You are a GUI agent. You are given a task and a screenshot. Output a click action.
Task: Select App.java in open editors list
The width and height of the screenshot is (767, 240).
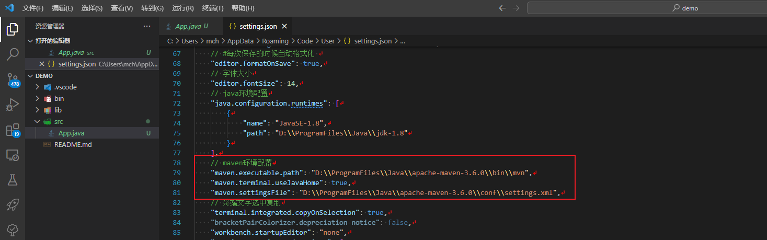point(91,53)
